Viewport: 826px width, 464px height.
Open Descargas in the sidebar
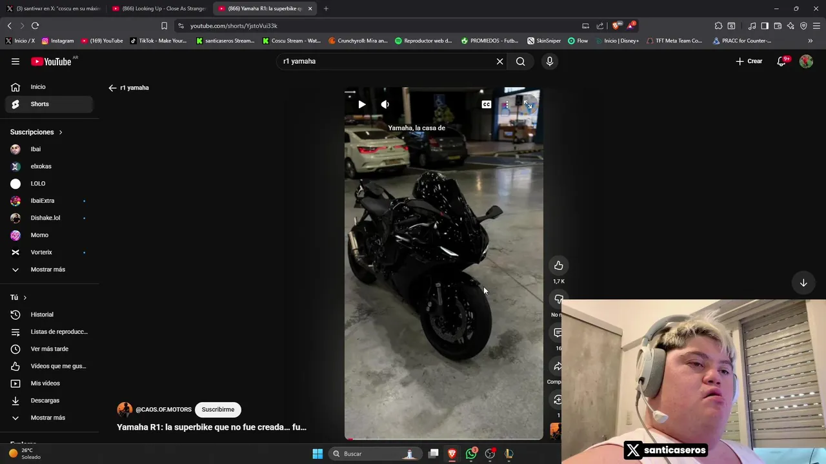coord(49,400)
